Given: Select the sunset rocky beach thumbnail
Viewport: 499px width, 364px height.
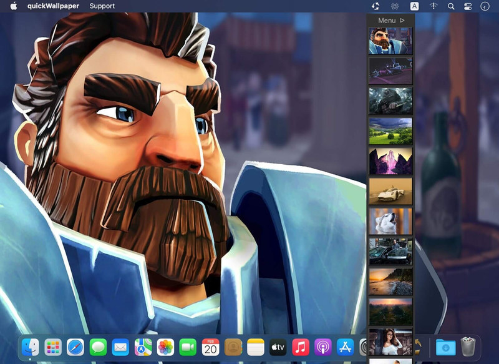Looking at the screenshot, I should coord(390,282).
